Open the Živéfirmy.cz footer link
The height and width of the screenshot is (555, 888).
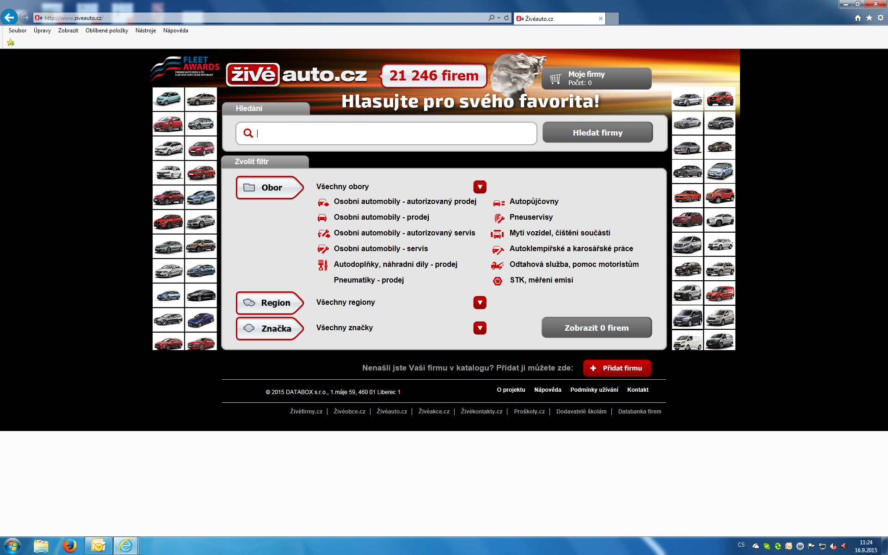[x=306, y=412]
